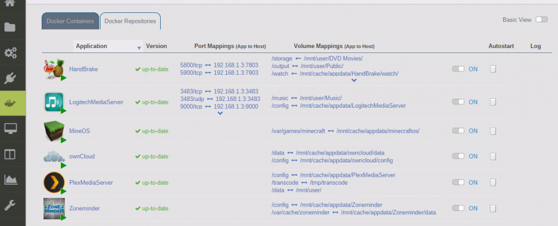Open the PlexMediaServer log icon
Viewport: 558px width, 226px height.
point(493,182)
